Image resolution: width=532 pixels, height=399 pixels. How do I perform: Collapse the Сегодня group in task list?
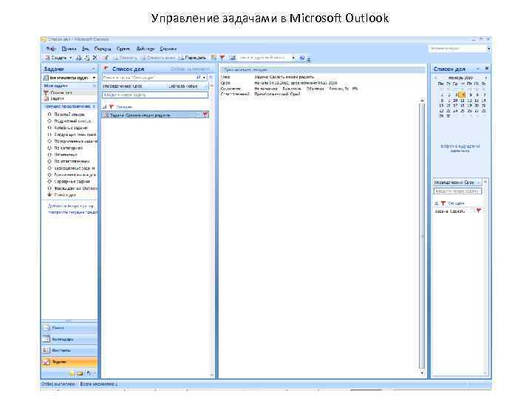pos(105,107)
